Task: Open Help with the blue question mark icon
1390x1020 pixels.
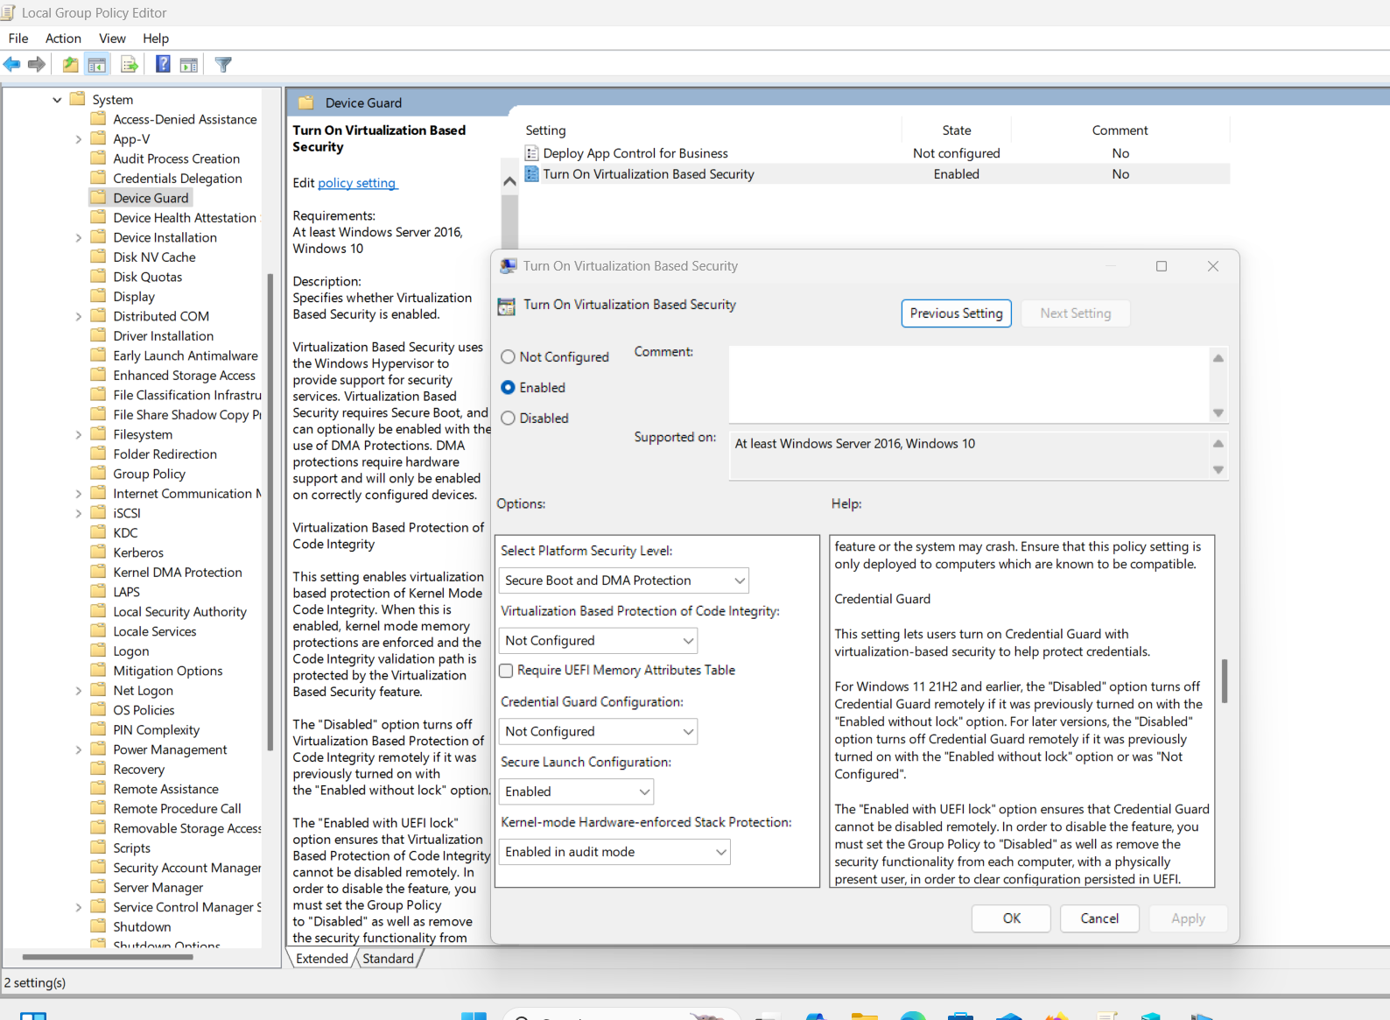Action: tap(163, 65)
